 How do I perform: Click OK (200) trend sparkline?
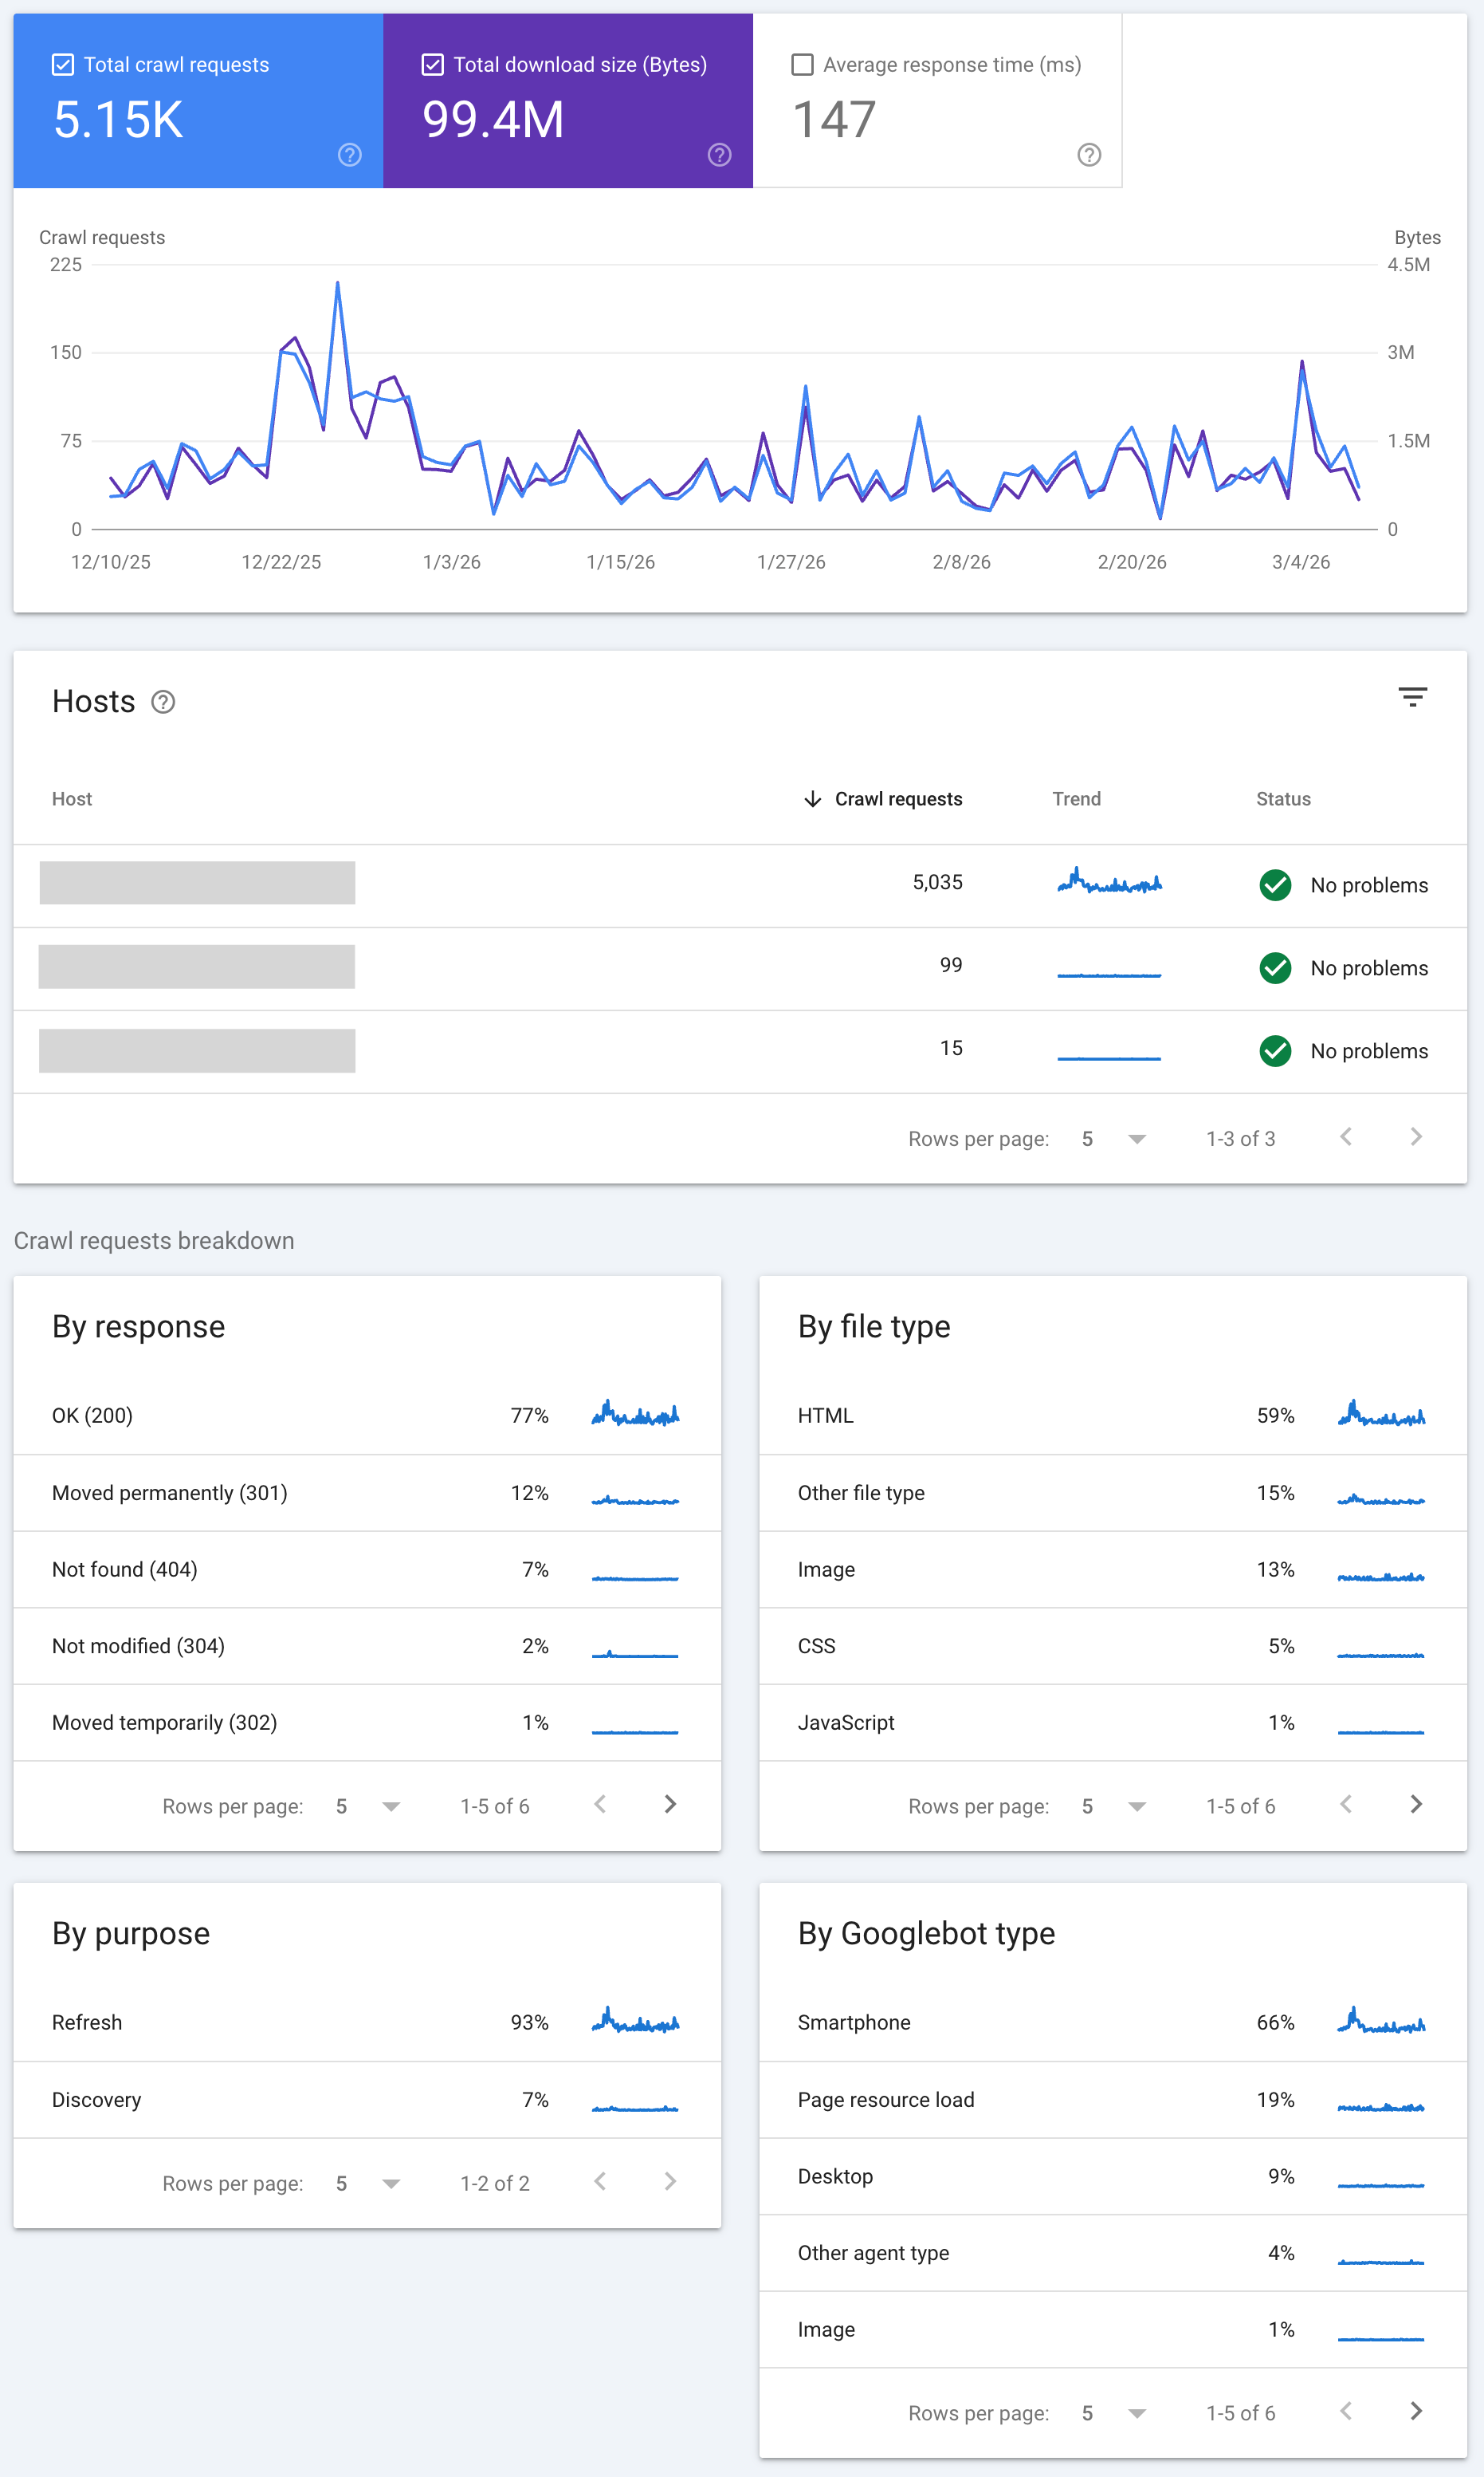(x=635, y=1412)
